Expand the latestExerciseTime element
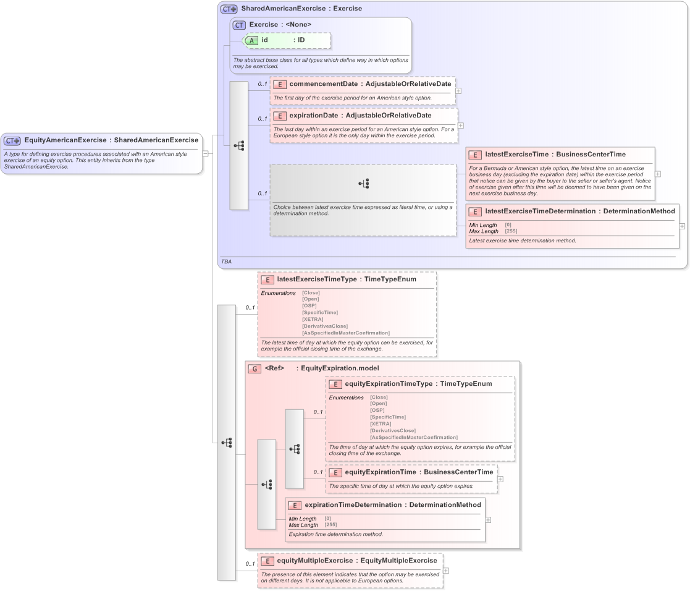 [658, 174]
